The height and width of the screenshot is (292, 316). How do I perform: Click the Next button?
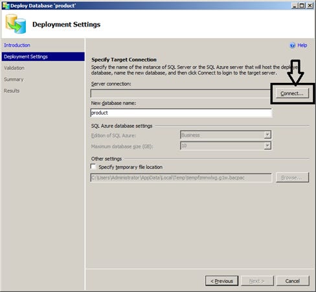[x=257, y=281]
